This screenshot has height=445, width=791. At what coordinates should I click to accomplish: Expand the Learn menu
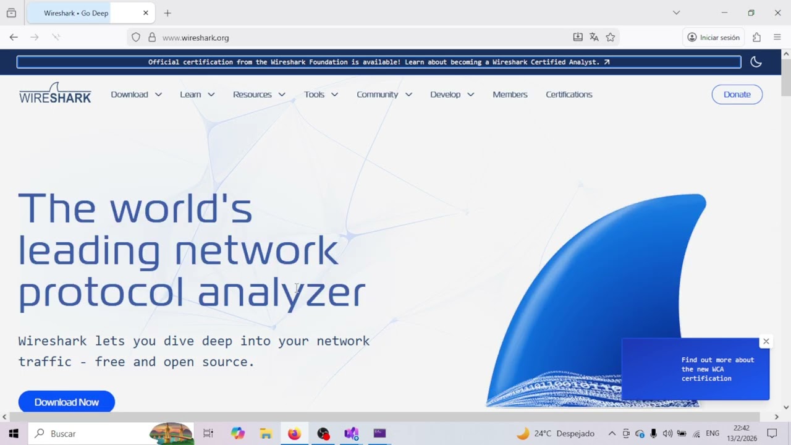pyautogui.click(x=197, y=95)
